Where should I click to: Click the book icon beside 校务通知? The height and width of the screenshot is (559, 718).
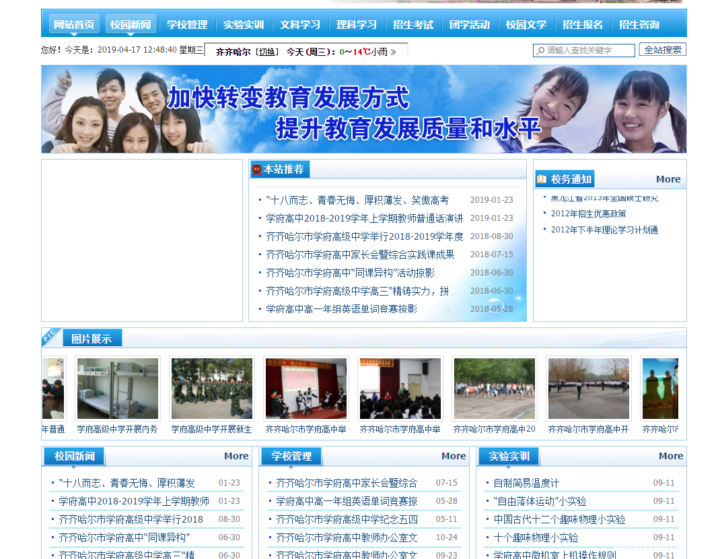point(542,179)
